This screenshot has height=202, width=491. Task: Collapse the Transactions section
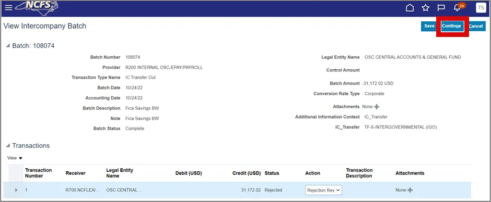[x=8, y=146]
